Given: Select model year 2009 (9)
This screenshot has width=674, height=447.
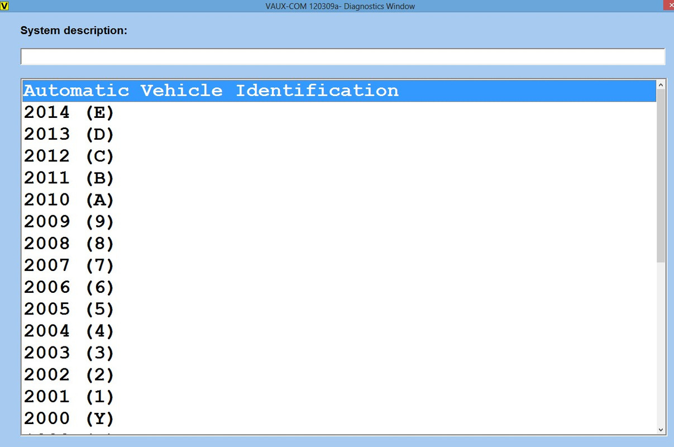Looking at the screenshot, I should click(340, 221).
